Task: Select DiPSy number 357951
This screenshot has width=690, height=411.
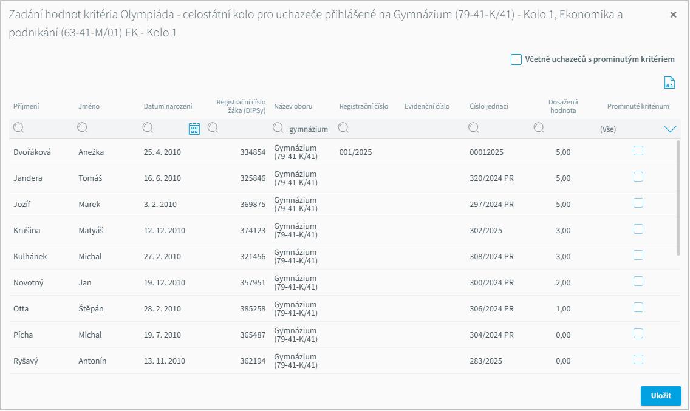Action: [x=253, y=282]
